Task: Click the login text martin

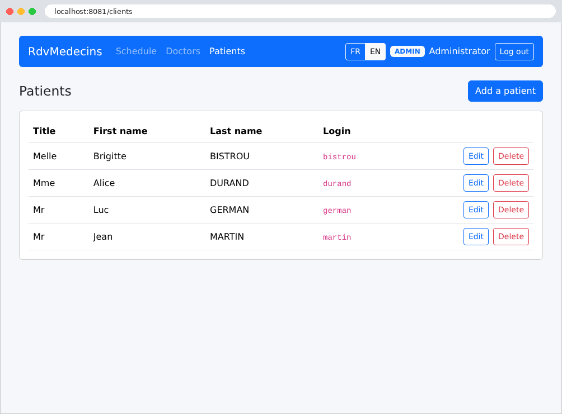Action: pos(337,237)
